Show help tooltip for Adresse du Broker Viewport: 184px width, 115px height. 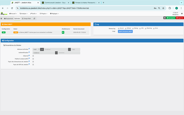[x=29, y=49]
